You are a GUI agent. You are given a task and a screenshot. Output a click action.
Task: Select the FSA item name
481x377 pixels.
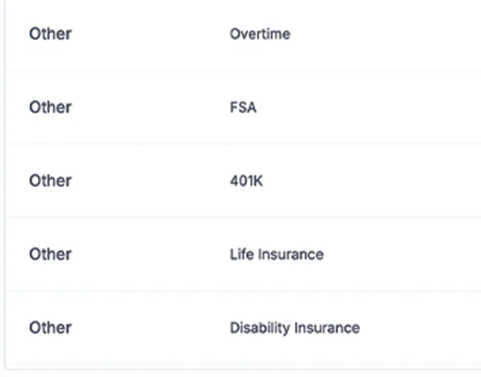tap(243, 108)
